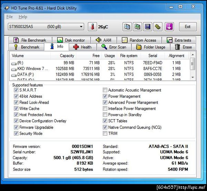Toggle Interface Power Management checkbox

[105, 108]
